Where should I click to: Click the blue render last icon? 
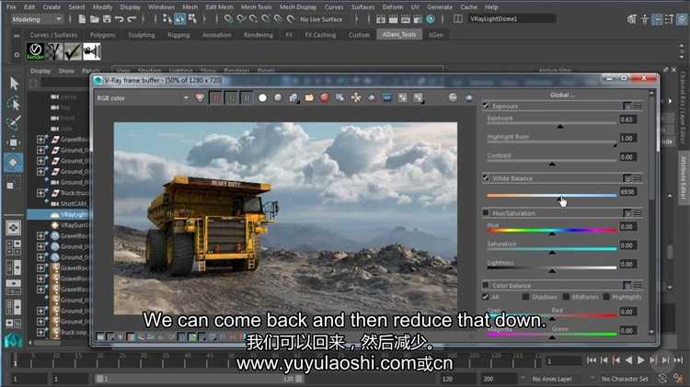[x=386, y=97]
